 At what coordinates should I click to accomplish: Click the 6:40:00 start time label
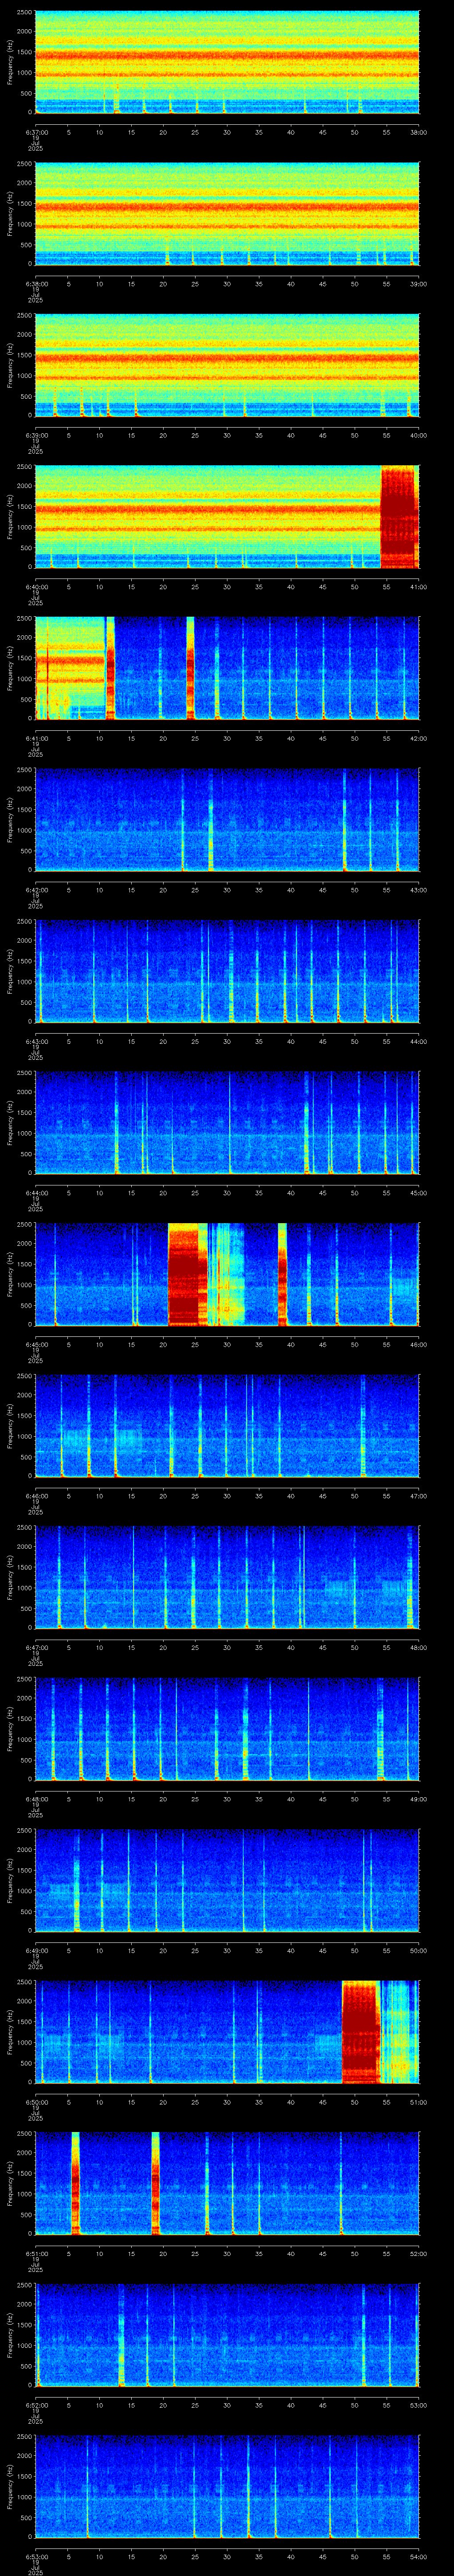pyautogui.click(x=36, y=587)
